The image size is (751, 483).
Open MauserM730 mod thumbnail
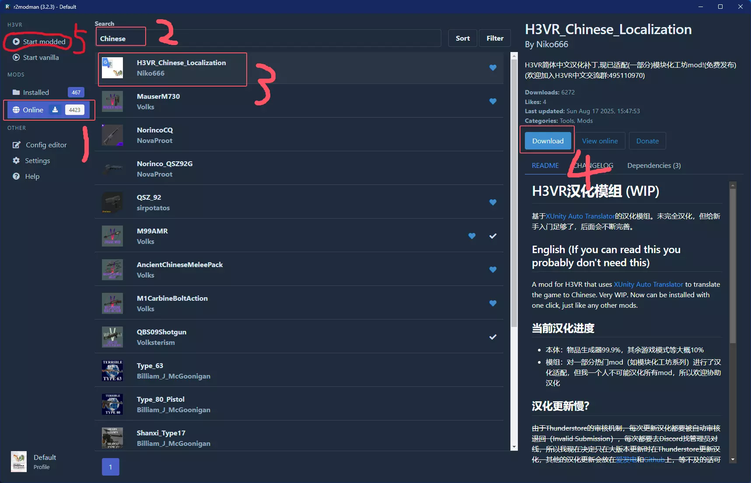112,101
